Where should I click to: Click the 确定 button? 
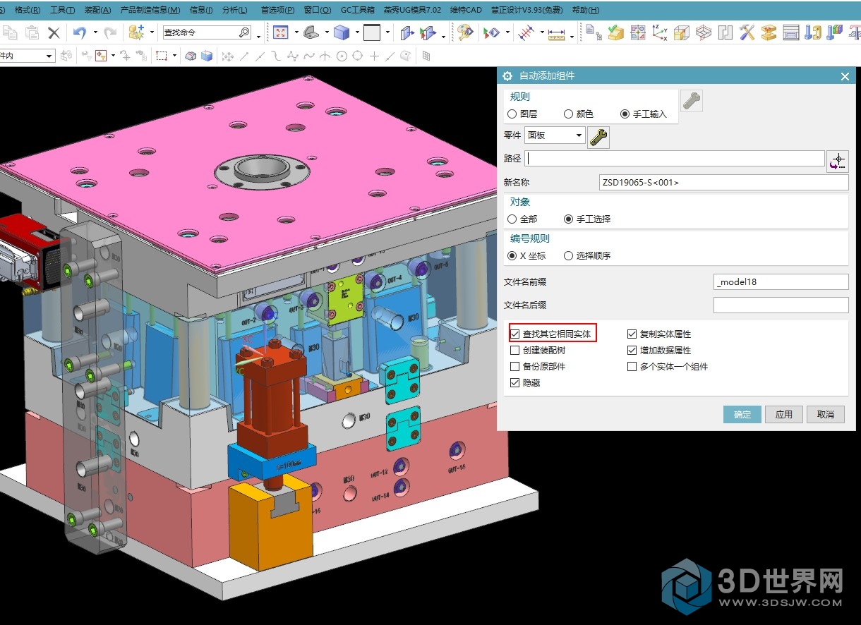point(742,414)
